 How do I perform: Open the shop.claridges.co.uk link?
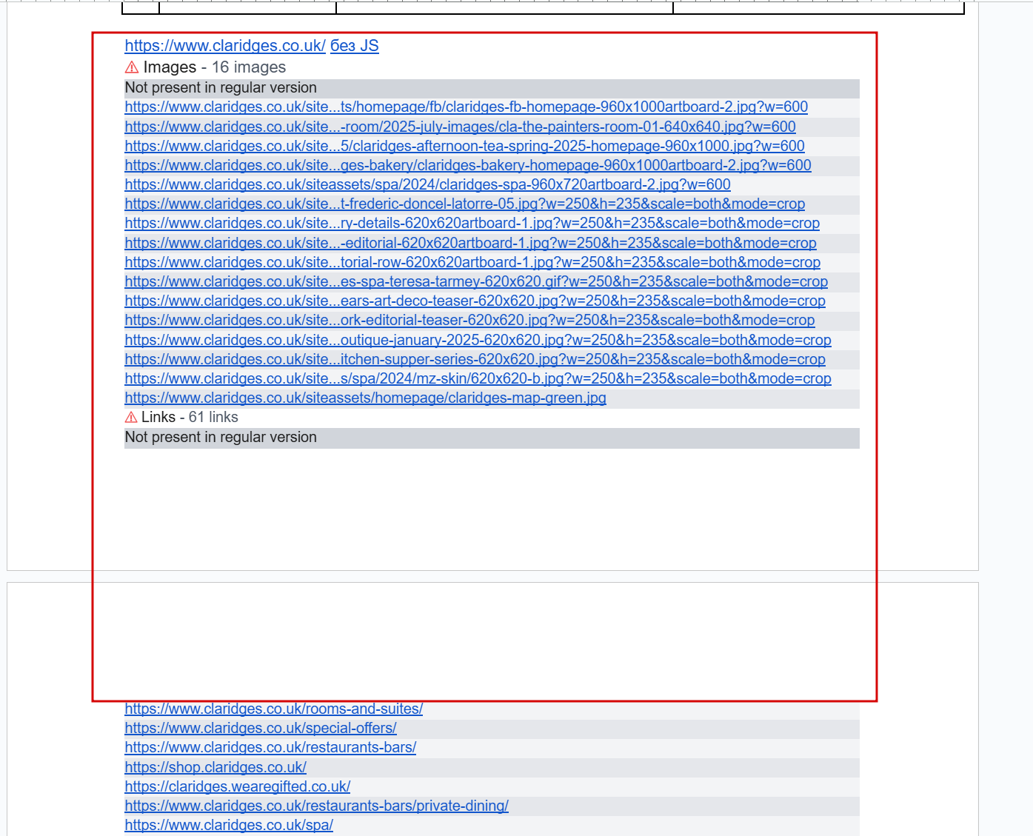click(215, 768)
